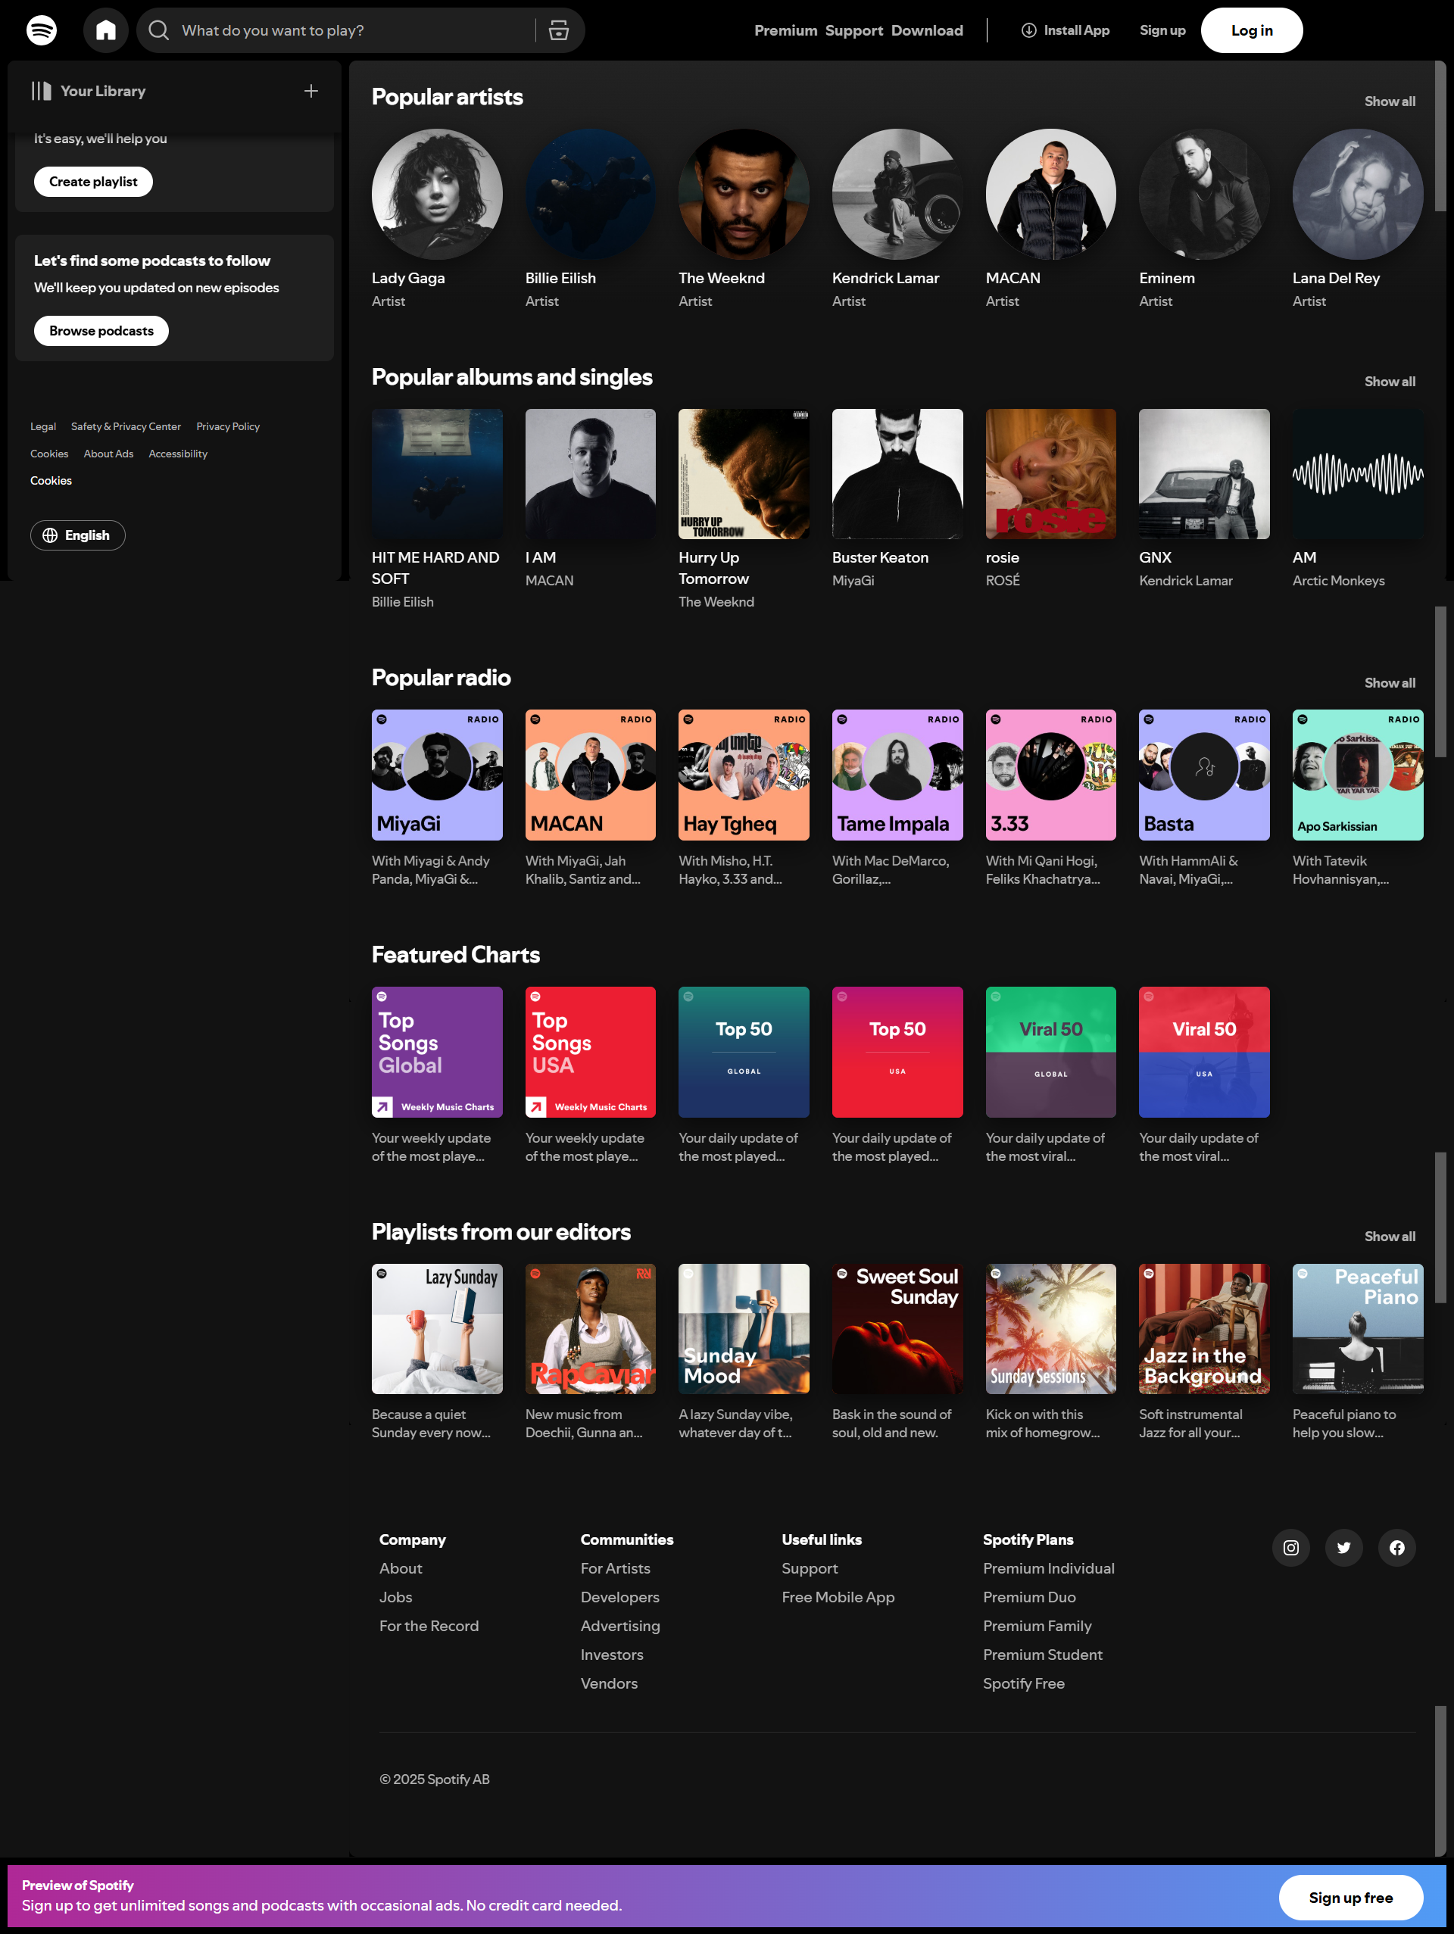Viewport: 1454px width, 1934px height.
Task: Open Support in the top navigation
Action: pyautogui.click(x=853, y=30)
